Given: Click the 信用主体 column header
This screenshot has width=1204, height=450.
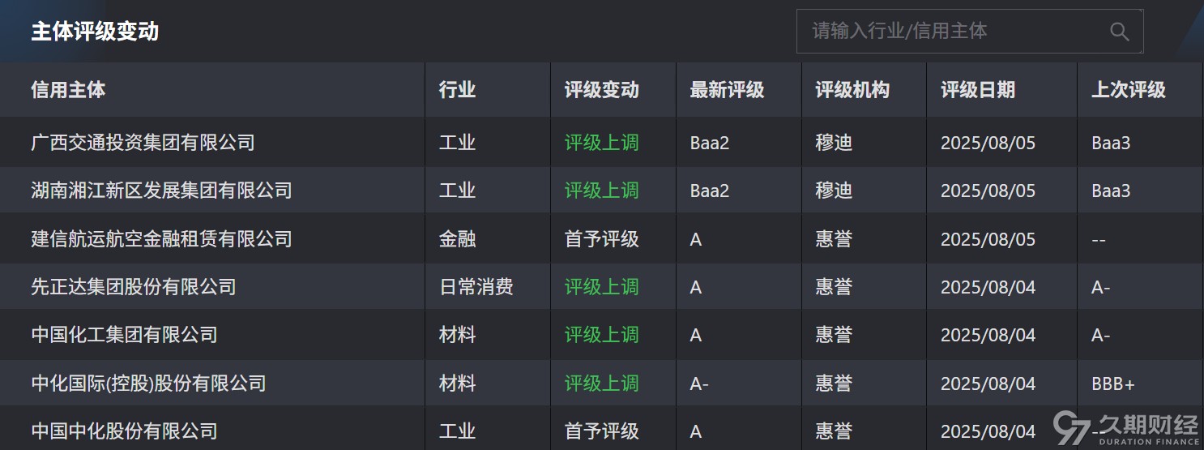Looking at the screenshot, I should click(68, 90).
